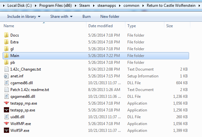Select the Main folder name
The image size is (202, 137).
(15, 56)
